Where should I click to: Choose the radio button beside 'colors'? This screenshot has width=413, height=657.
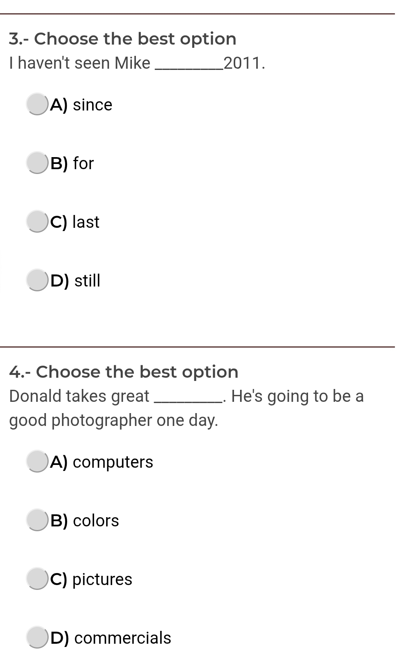pos(37,520)
